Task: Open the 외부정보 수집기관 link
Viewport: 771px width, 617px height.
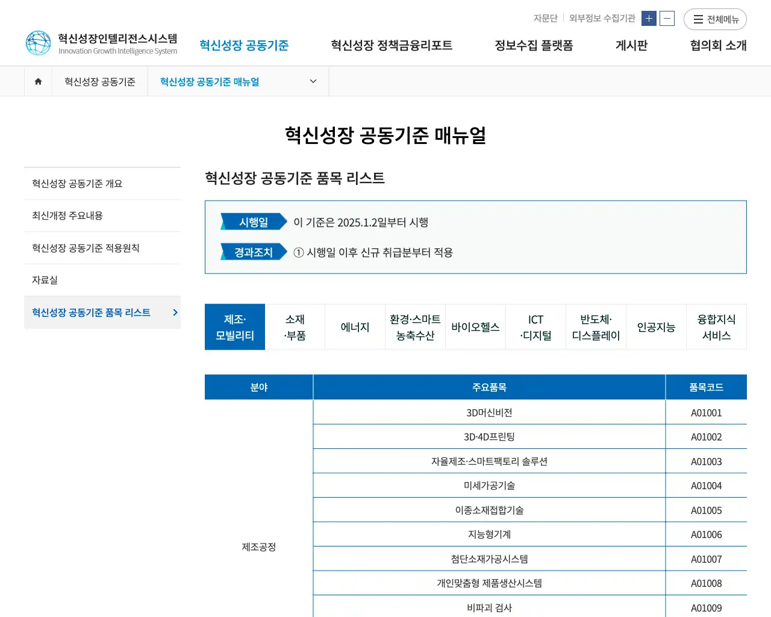Action: pyautogui.click(x=601, y=18)
